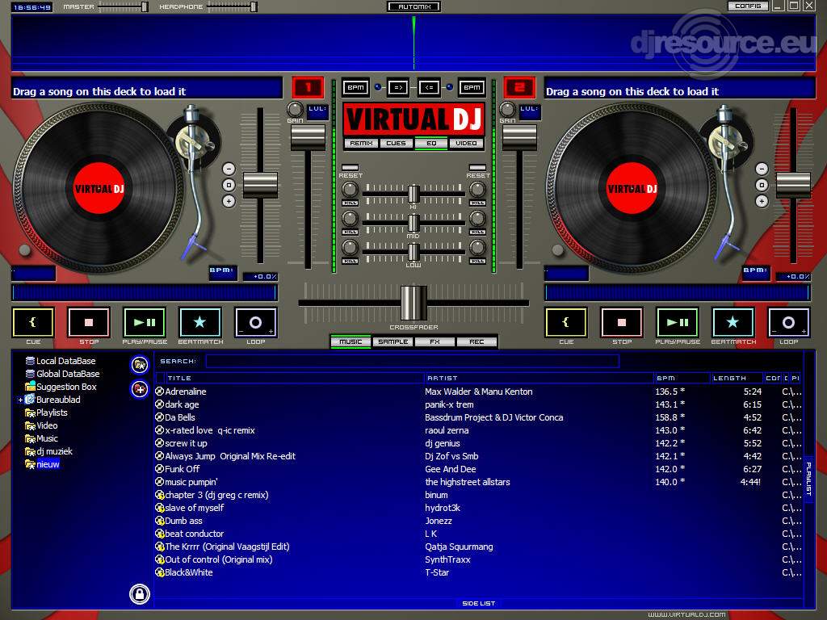Open the Rec tab

pyautogui.click(x=476, y=341)
